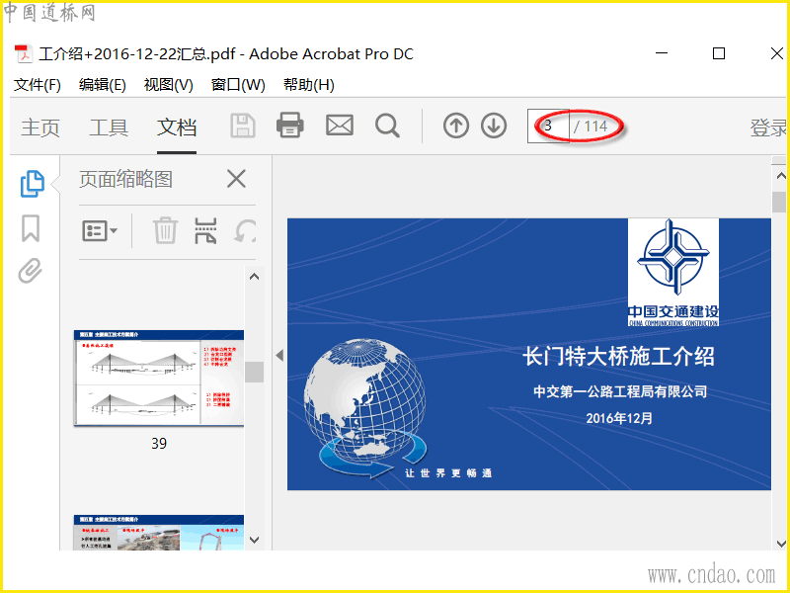The width and height of the screenshot is (790, 593).
Task: Click thumbnail panel scroll down arrow
Action: pyautogui.click(x=255, y=540)
